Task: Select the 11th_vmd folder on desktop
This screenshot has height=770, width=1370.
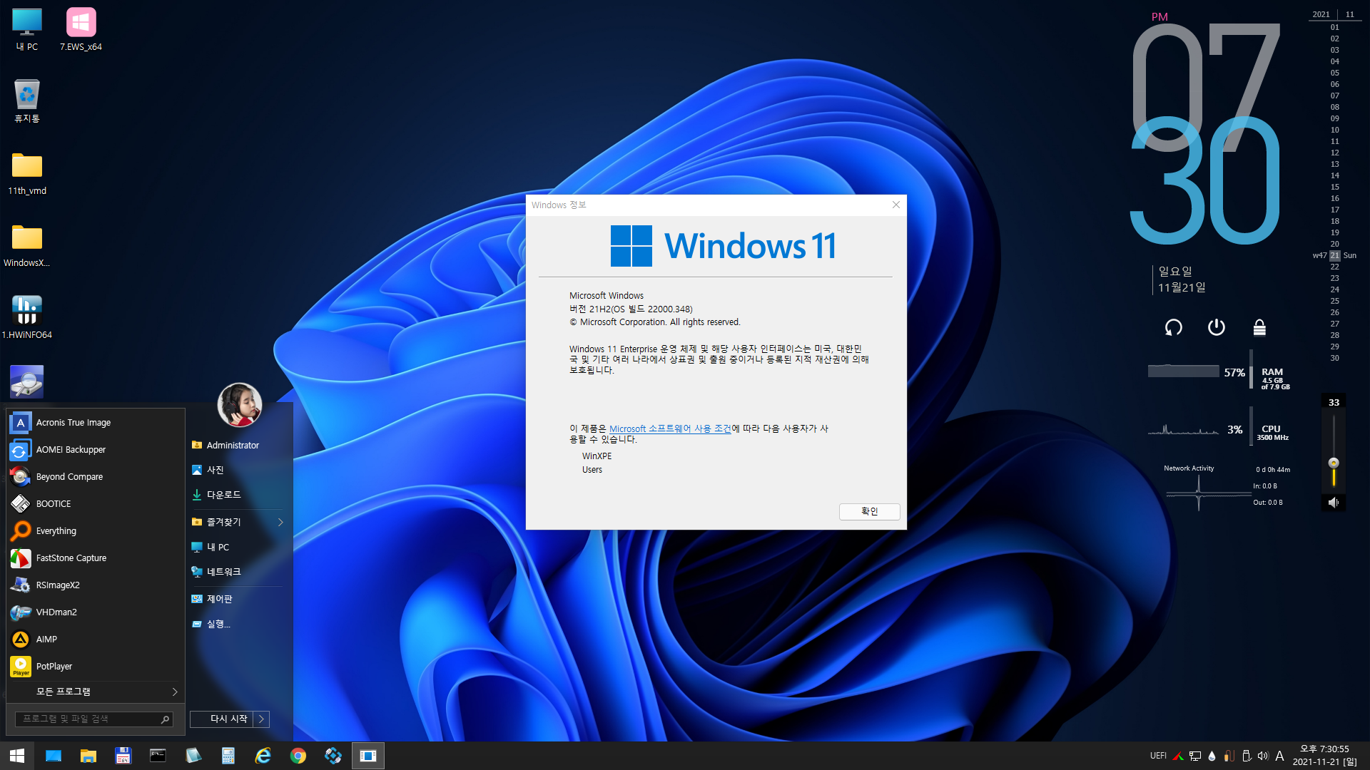Action: 27,173
